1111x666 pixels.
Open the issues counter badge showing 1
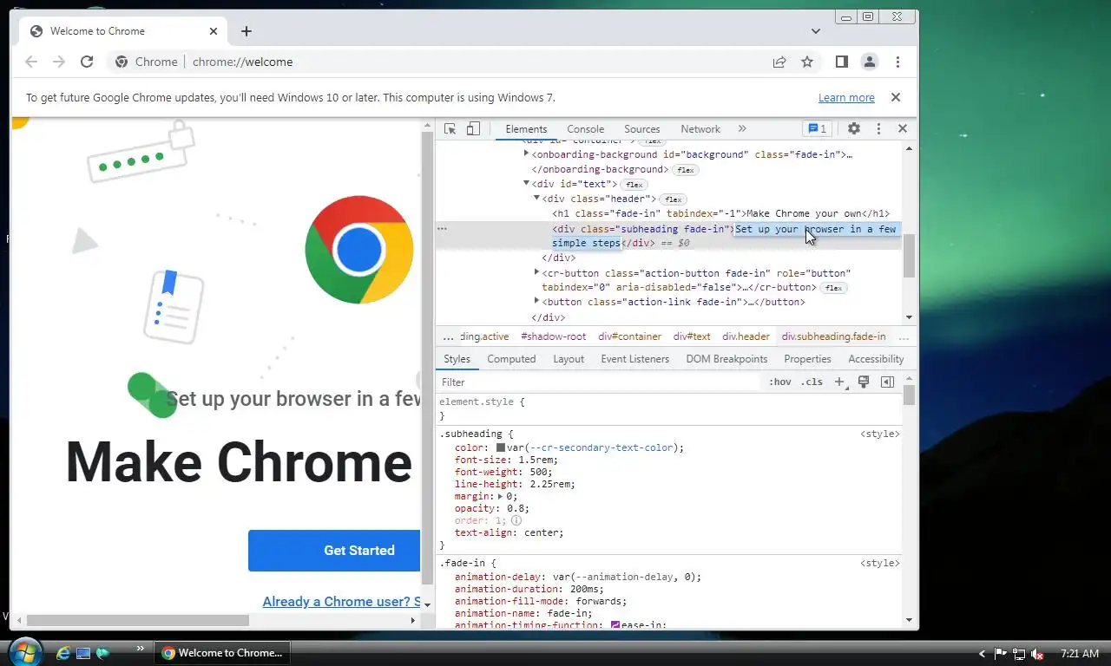[x=817, y=128]
